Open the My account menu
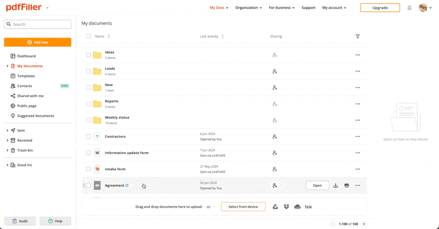Image resolution: width=439 pixels, height=229 pixels. (334, 8)
